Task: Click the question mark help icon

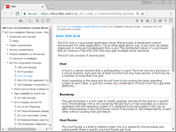Action: pos(165,21)
